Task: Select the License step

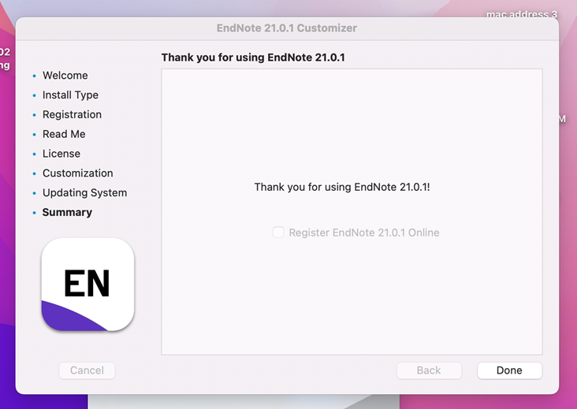Action: 61,154
